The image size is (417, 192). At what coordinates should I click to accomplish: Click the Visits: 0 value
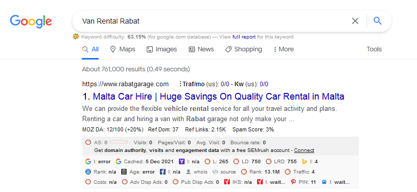tap(143, 142)
